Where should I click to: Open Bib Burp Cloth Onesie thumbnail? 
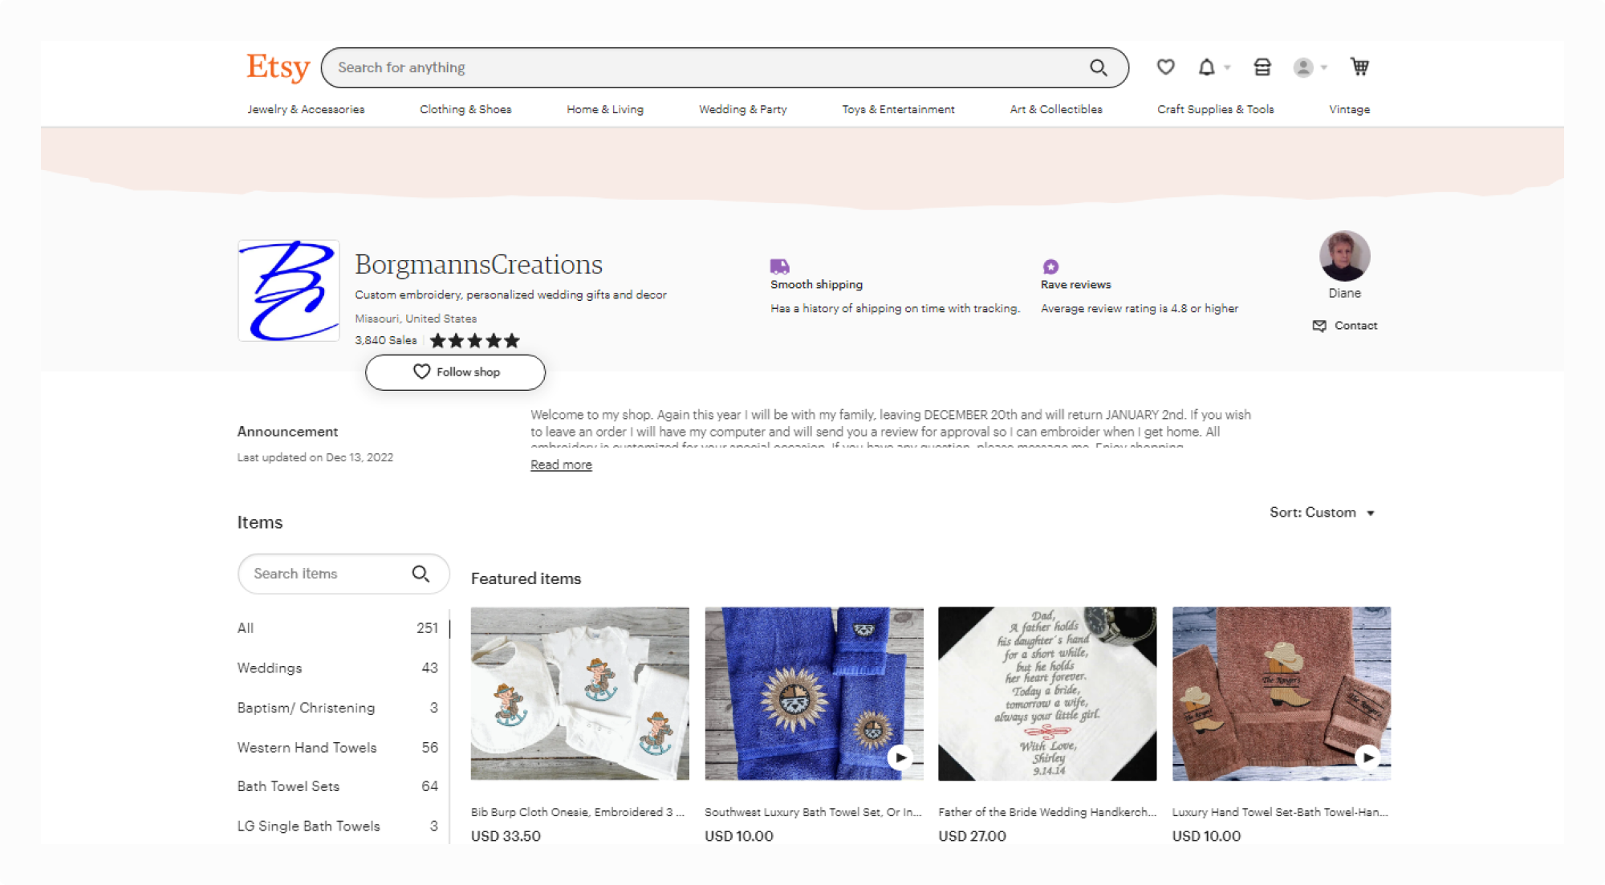579,693
